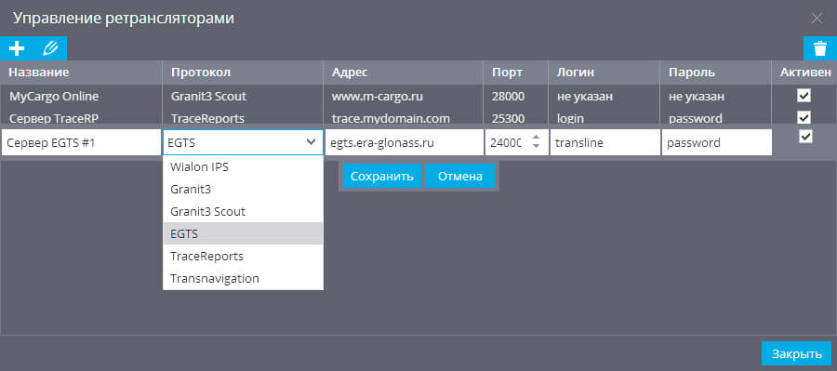
Task: Toggle Active checkbox in Сервер EGTS #1 row
Action: (805, 137)
